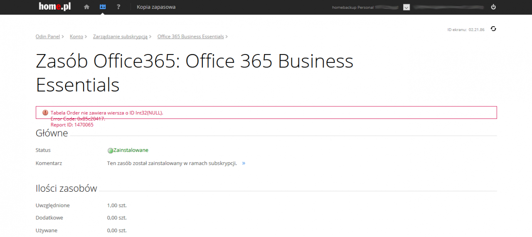Click the 'ID ekranu: 02.21.86' text
The image size is (532, 237).
pos(466,30)
